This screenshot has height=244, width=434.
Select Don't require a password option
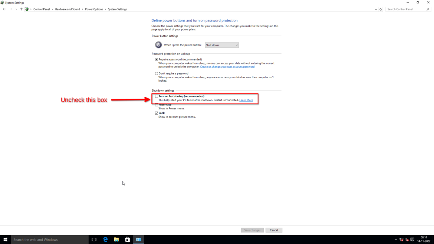(x=157, y=73)
